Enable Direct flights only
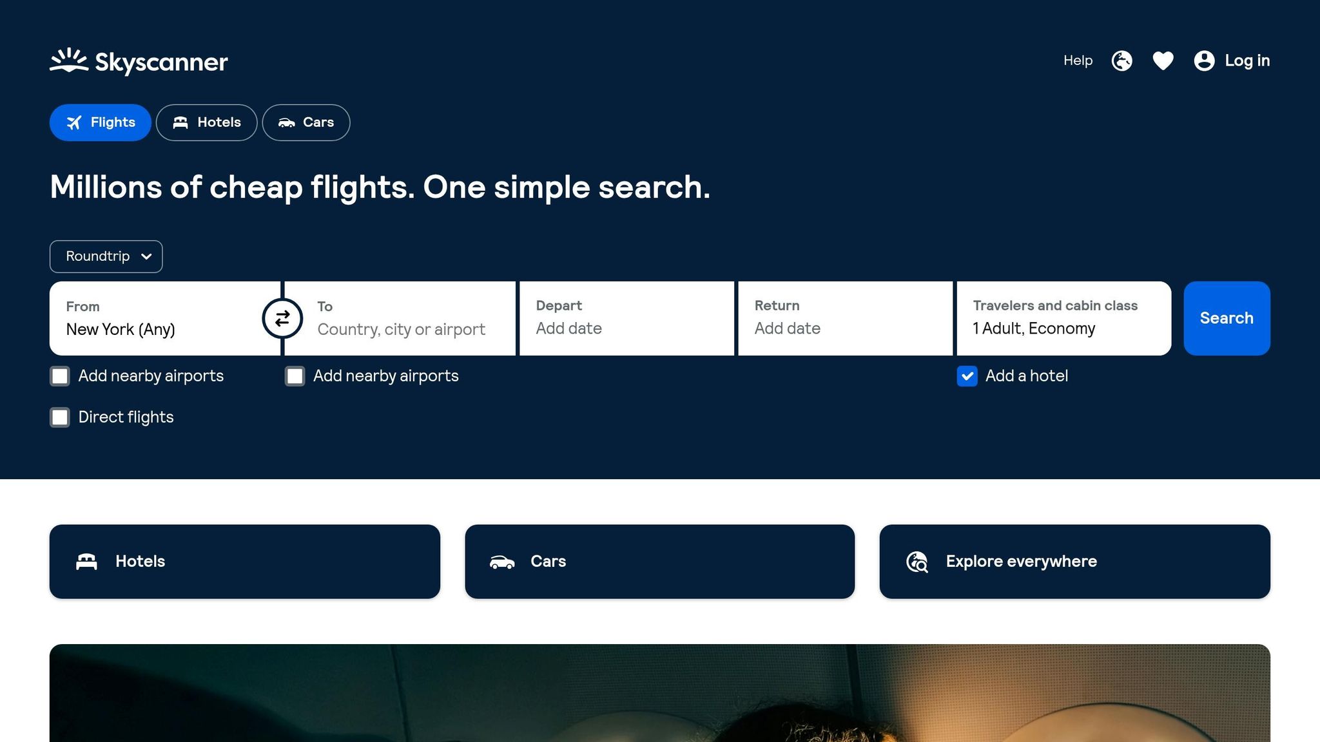1320x742 pixels. click(x=59, y=417)
